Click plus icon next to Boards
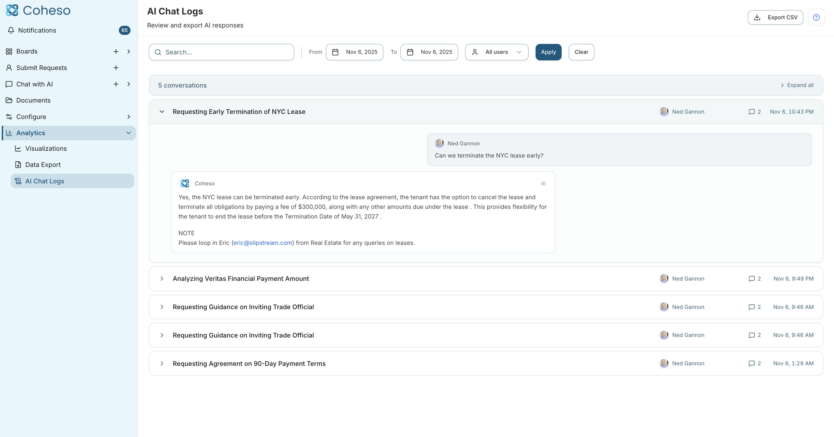Viewport: 834px width, 437px height. [115, 51]
